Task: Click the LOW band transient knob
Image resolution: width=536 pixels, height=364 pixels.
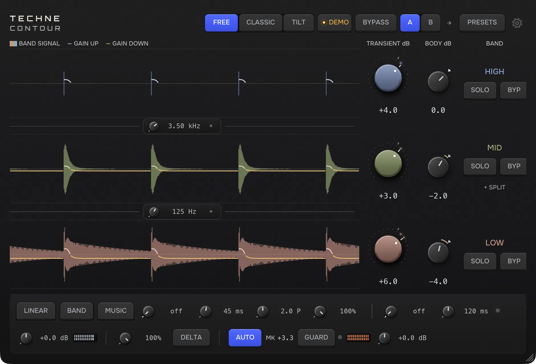Action: click(388, 249)
